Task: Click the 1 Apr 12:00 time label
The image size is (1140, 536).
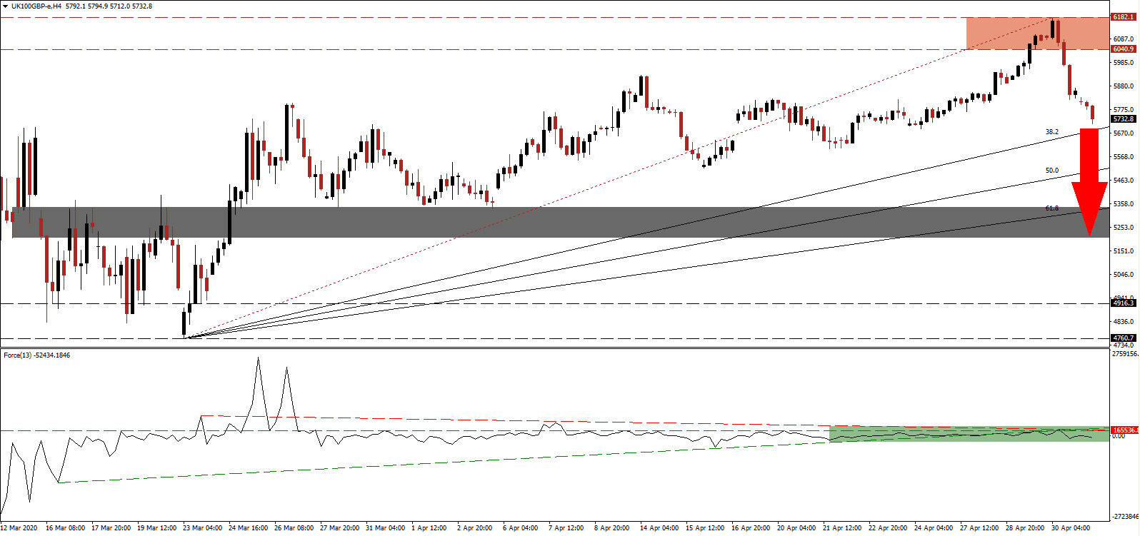Action: click(x=429, y=528)
